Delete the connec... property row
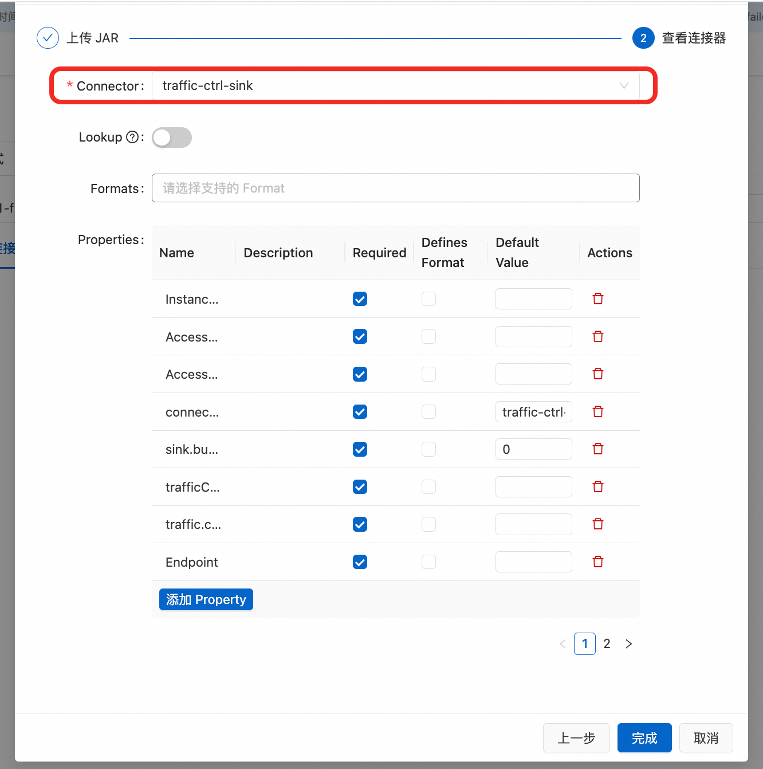The width and height of the screenshot is (763, 769). [x=598, y=411]
